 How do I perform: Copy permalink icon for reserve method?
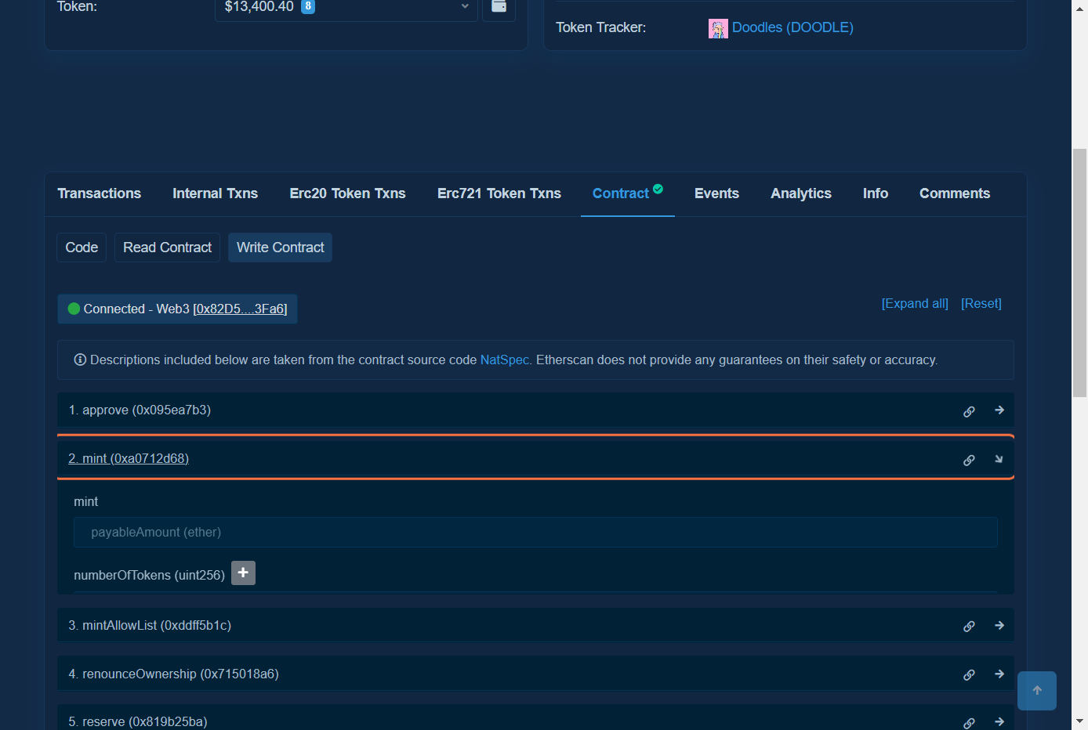coord(969,723)
